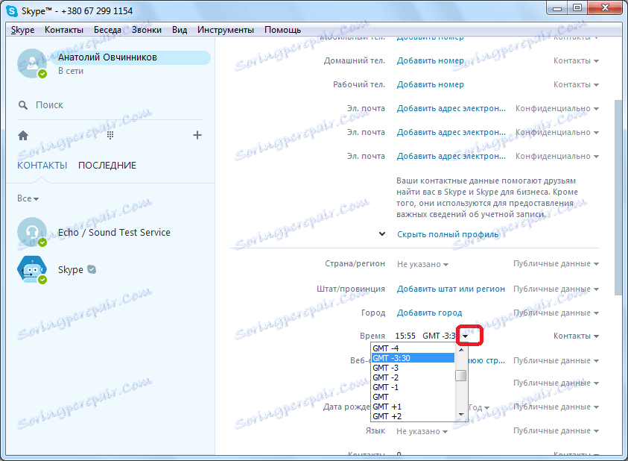628x461 pixels.
Task: Open Публичные данные dropdown for Штат/провинция
Action: coord(556,289)
